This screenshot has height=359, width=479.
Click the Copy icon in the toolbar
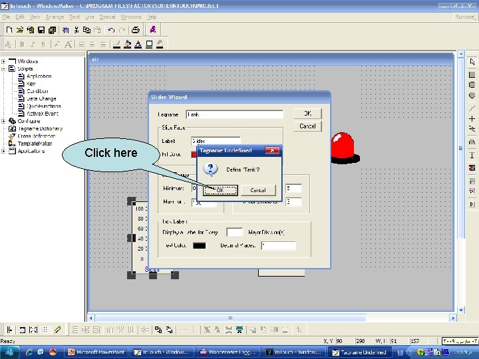(86, 30)
